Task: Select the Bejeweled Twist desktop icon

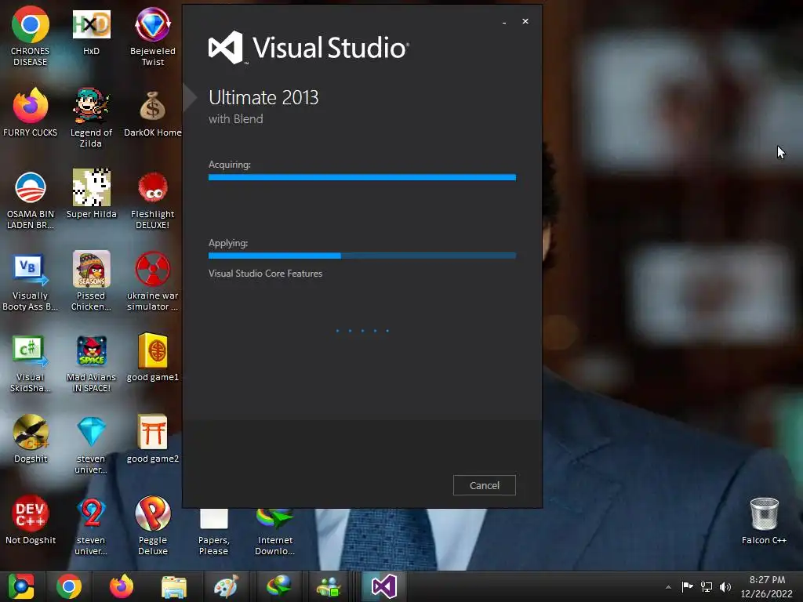Action: tap(153, 36)
